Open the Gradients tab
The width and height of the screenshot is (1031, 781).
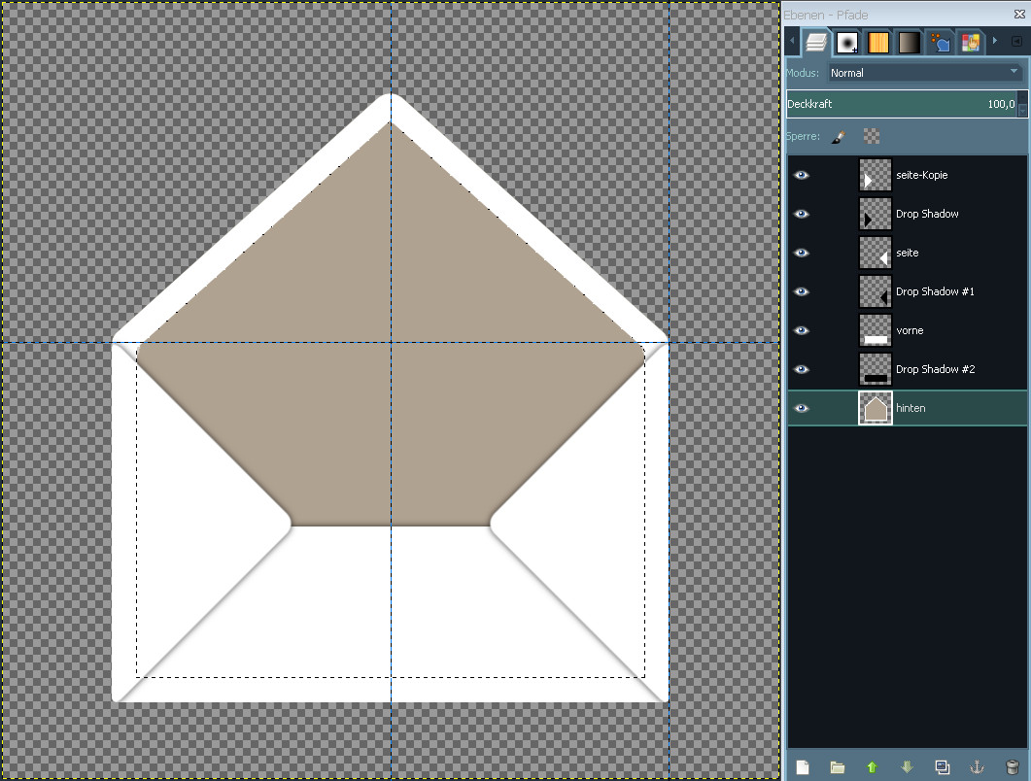(x=909, y=43)
